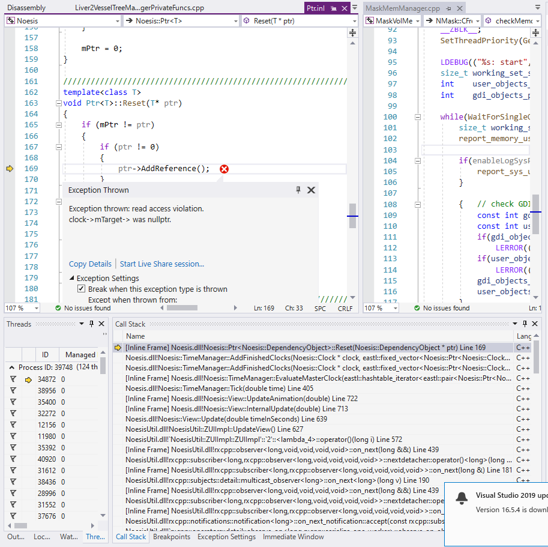Click the vertical scrollbar thumb in Ptr.inl editor
Viewport: 548px width, 547px height.
pos(353,216)
